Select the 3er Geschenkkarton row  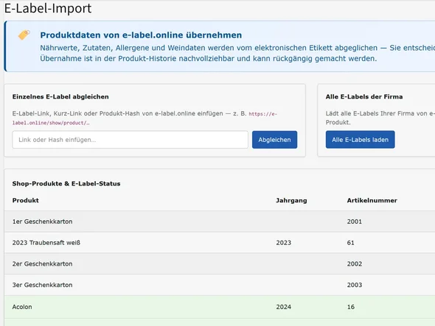[220, 285]
